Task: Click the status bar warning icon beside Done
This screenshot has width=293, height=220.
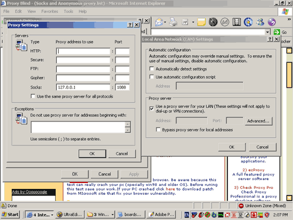Action: coord(4,205)
